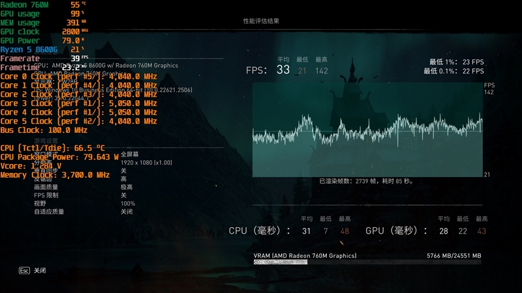This screenshot has width=522, height=293.
Task: Click the Memory Clock: 3,700.0 MHz line
Action: tap(55, 175)
